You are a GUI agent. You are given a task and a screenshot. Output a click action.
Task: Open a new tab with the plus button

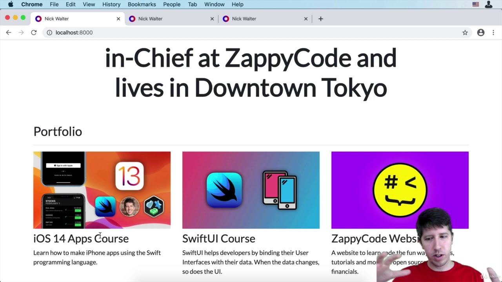pos(320,18)
